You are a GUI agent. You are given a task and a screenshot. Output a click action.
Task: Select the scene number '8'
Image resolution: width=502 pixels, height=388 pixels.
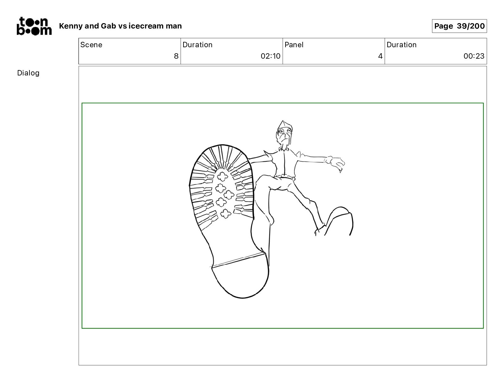click(x=176, y=56)
